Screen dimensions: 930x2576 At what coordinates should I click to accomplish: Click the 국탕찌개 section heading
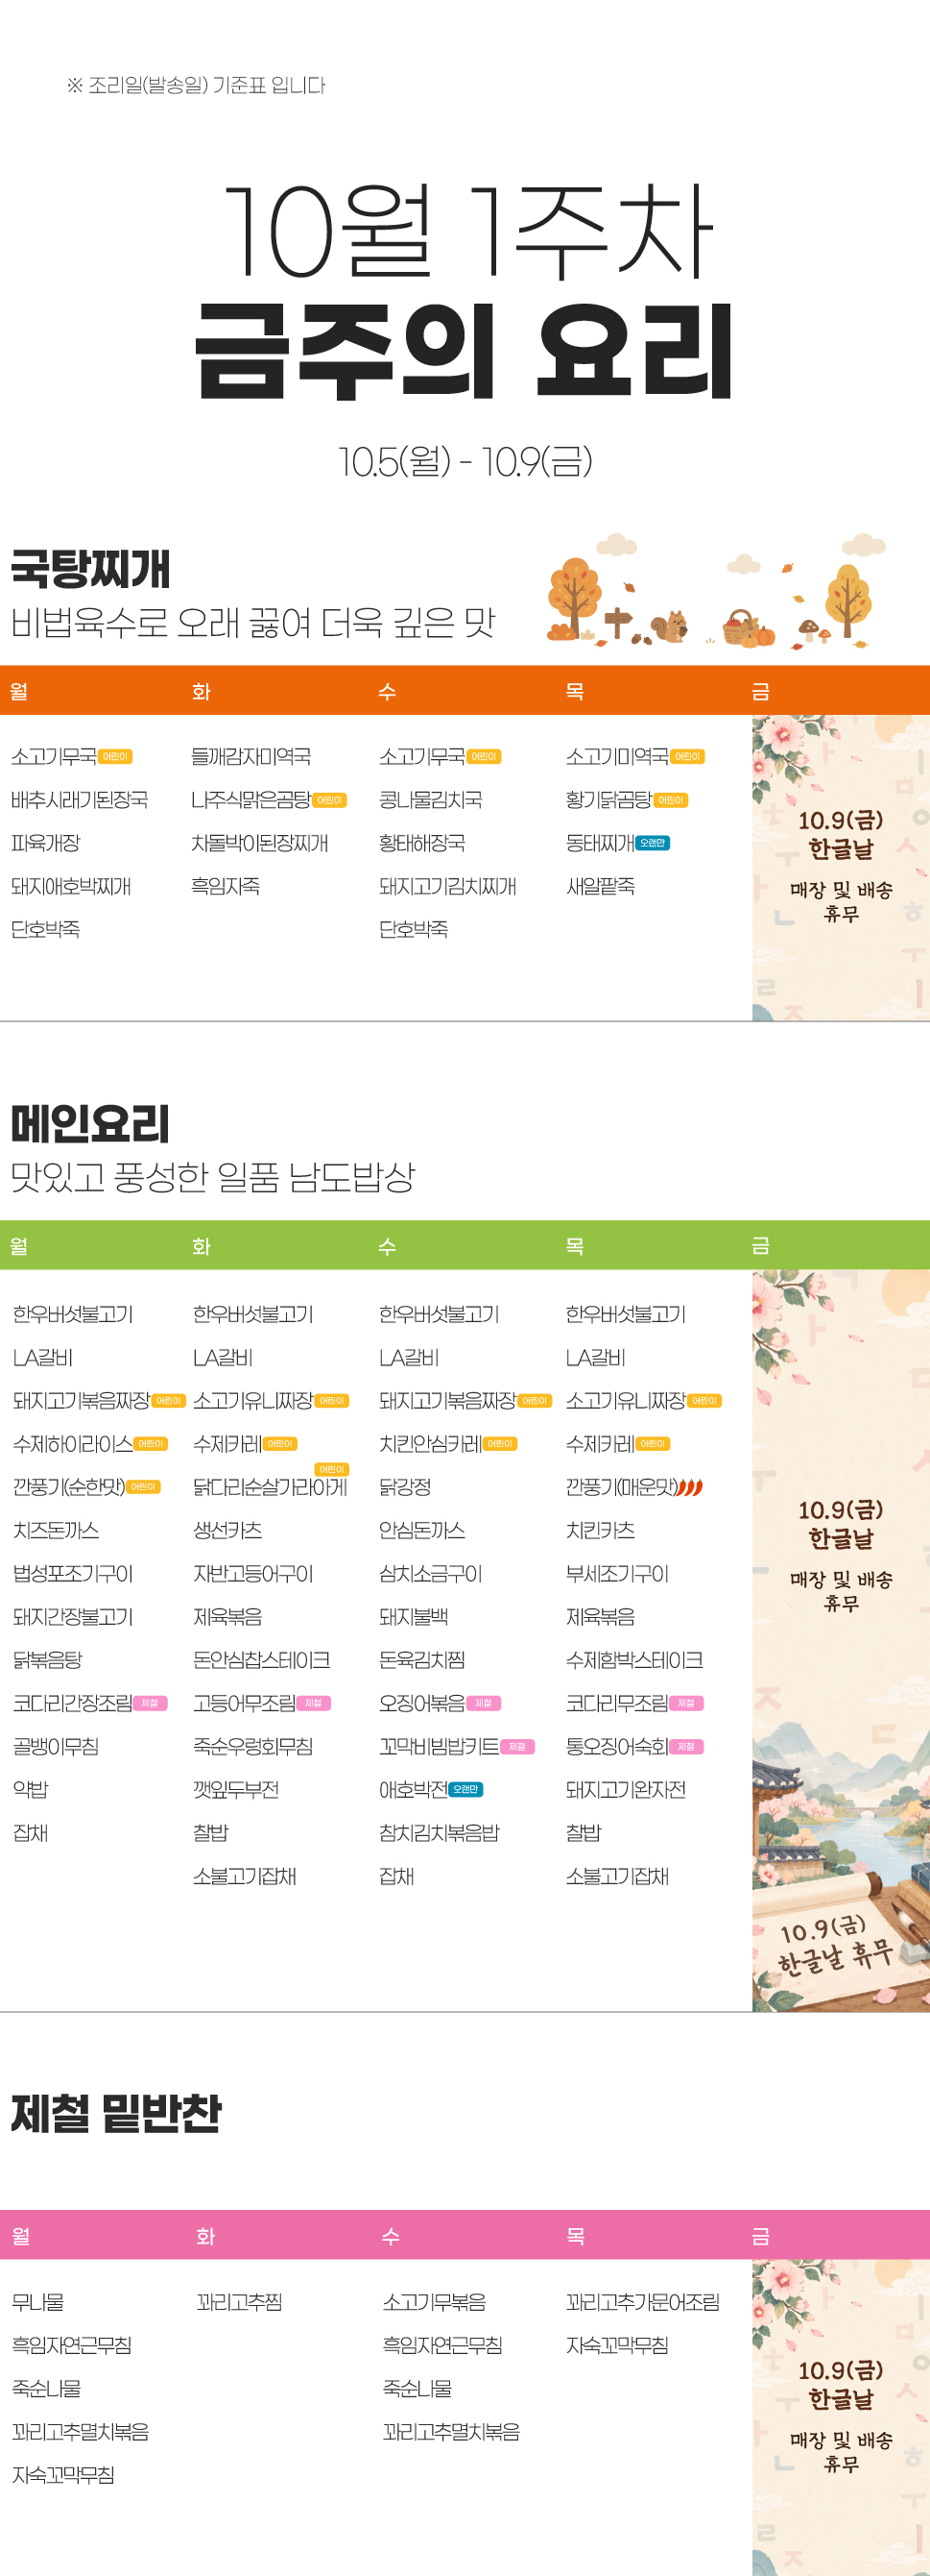point(91,569)
